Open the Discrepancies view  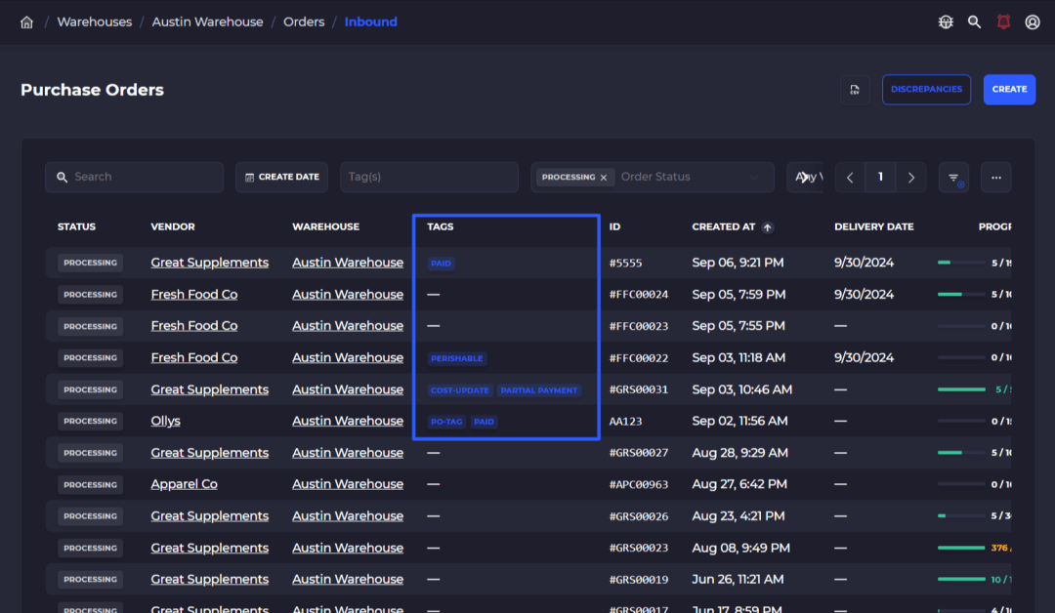(x=926, y=90)
